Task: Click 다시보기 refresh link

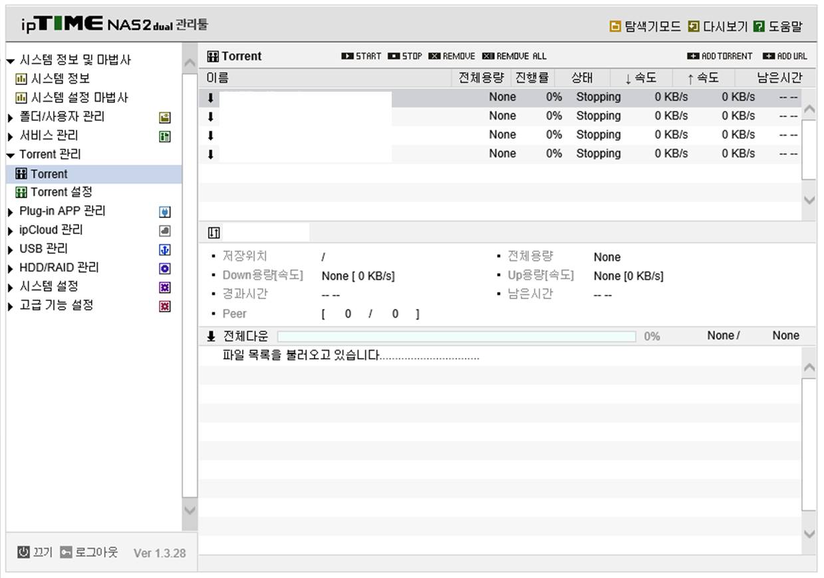Action: 718,27
